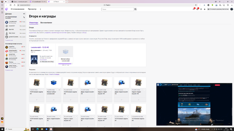
Task: Click the Задача «Царя морей» #4 drop card
Action: (x=104, y=89)
